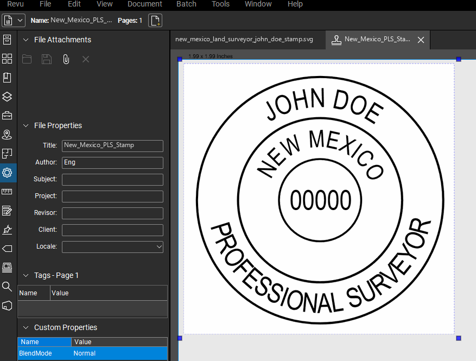Image resolution: width=476 pixels, height=361 pixels.
Task: Switch to the New_Mexico_PLS_Sta... tab
Action: [377, 40]
